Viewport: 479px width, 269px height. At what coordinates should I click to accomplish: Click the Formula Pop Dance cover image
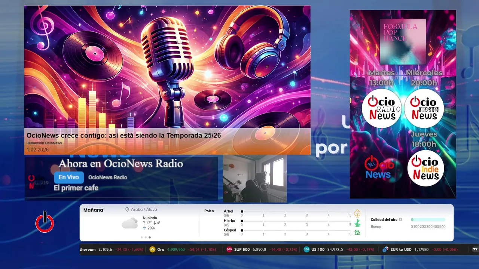pyautogui.click(x=403, y=41)
